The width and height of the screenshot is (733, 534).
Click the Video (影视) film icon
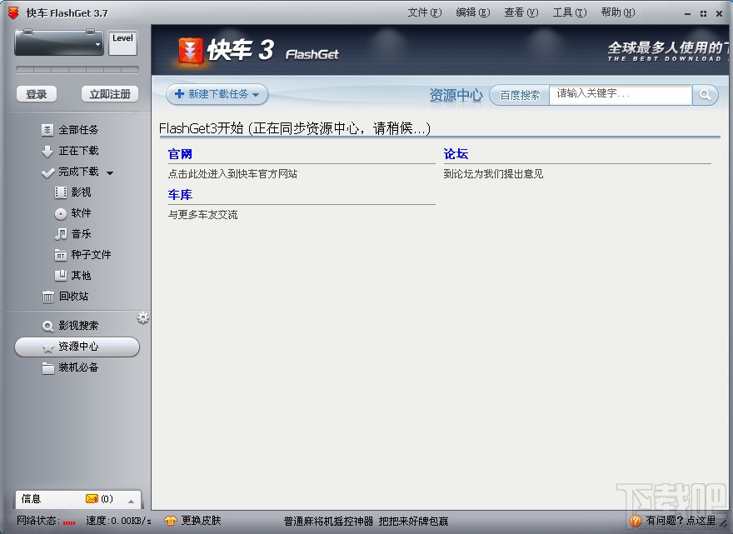click(61, 192)
